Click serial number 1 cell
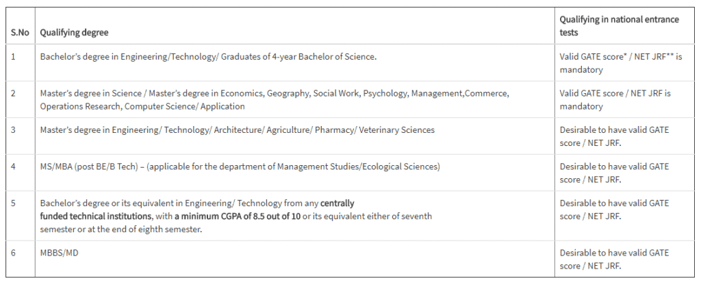The width and height of the screenshot is (701, 285). [14, 58]
